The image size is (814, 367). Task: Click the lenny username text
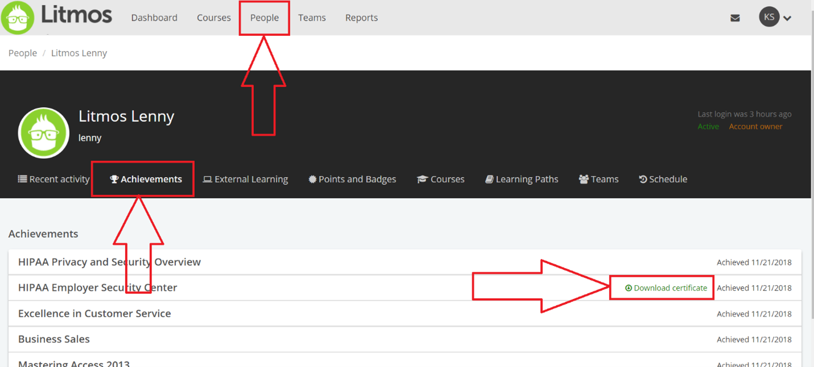point(90,137)
